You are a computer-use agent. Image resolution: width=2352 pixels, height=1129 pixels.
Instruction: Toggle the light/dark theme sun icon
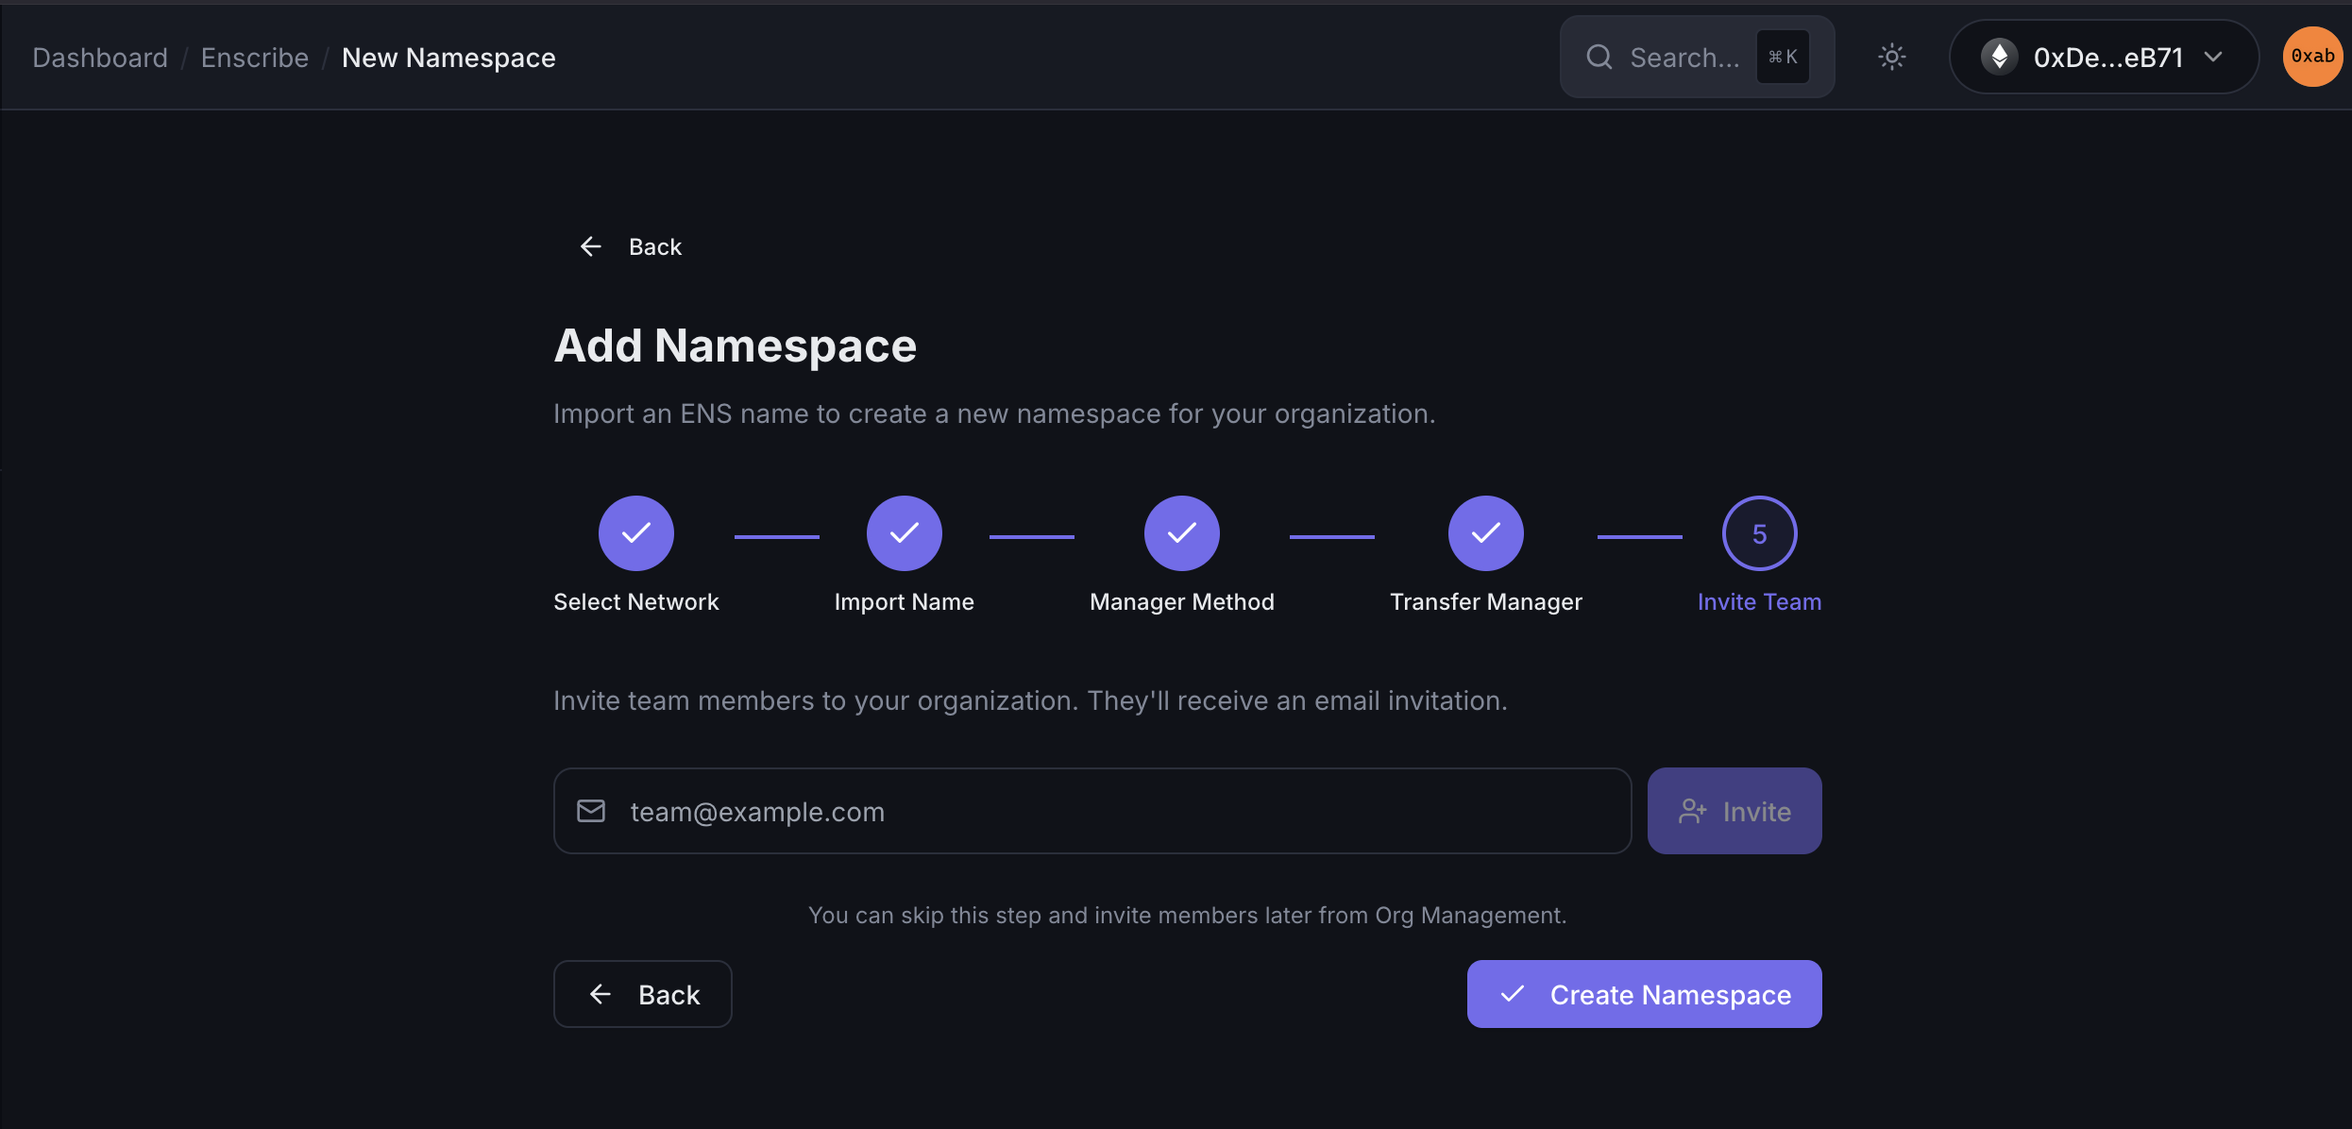[1891, 57]
